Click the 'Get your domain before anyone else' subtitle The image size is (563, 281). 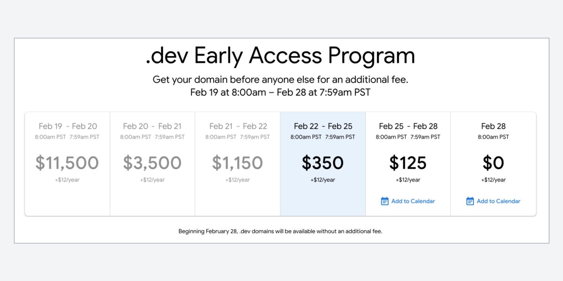280,80
